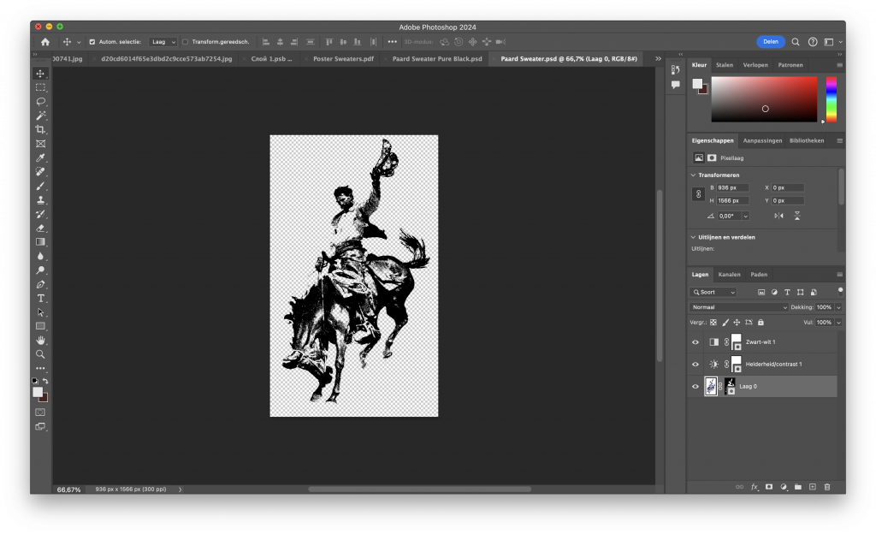The image size is (876, 534).
Task: Select the Magic Wand tool
Action: pos(41,115)
